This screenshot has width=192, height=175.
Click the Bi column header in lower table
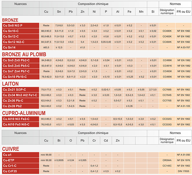pyautogui.click(x=59, y=141)
